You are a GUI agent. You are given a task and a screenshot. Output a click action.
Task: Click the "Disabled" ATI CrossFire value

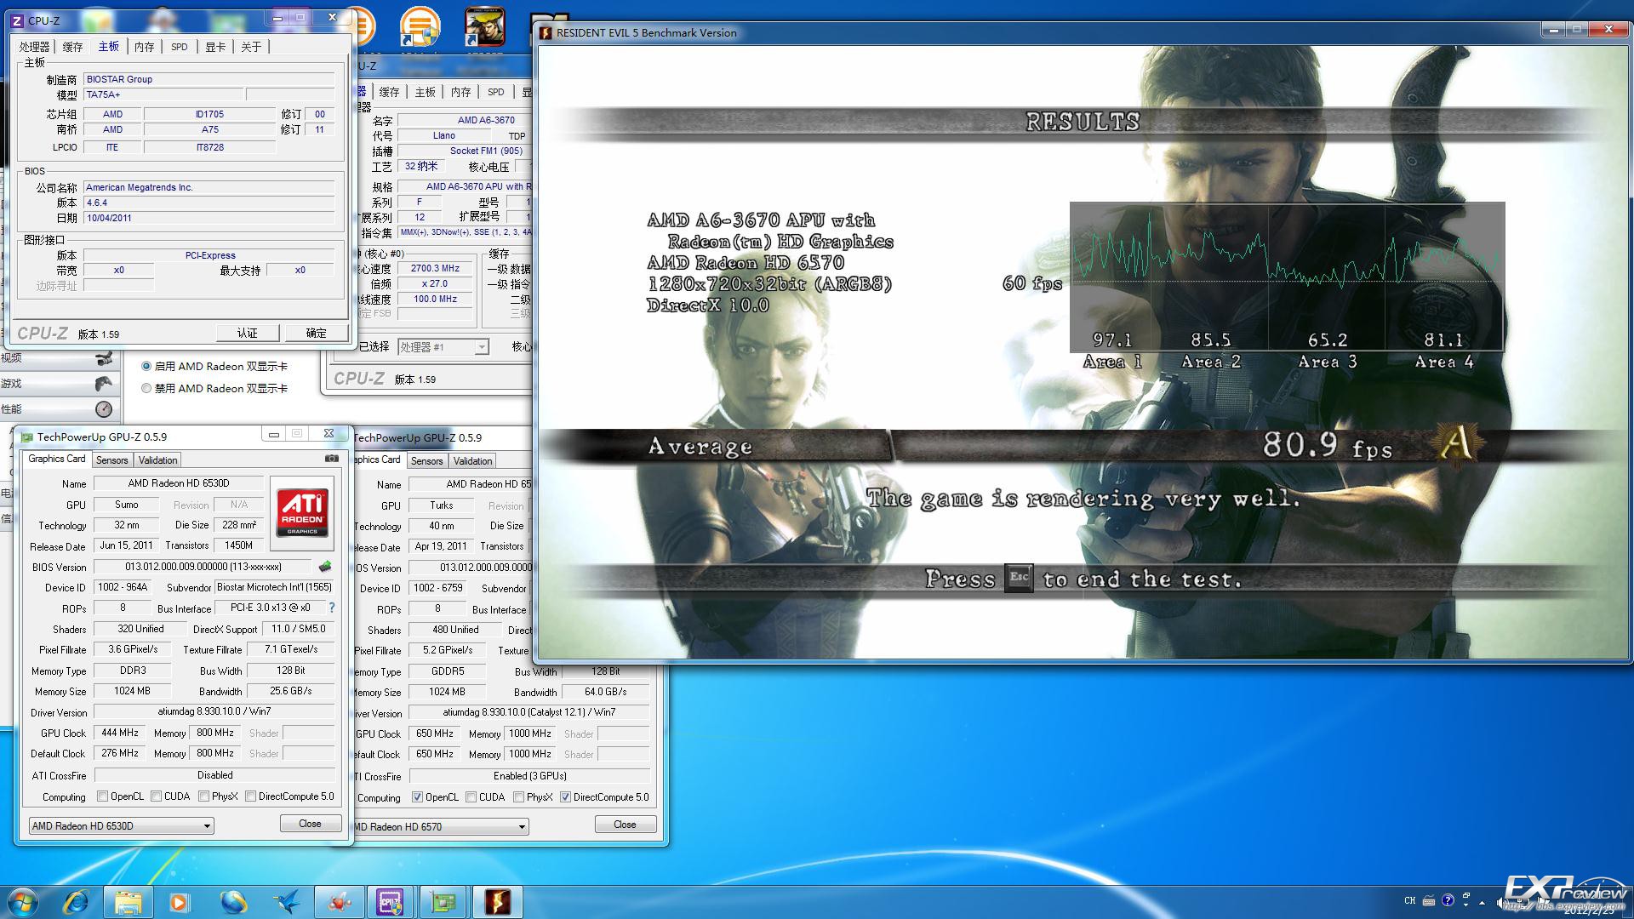click(x=215, y=775)
